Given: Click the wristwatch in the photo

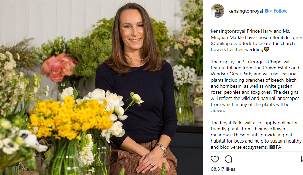Looking at the screenshot, I should coord(162,149).
